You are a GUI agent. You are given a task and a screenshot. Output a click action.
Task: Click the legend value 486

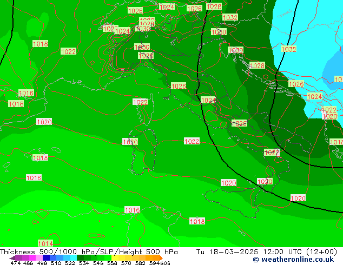(x=28, y=263)
